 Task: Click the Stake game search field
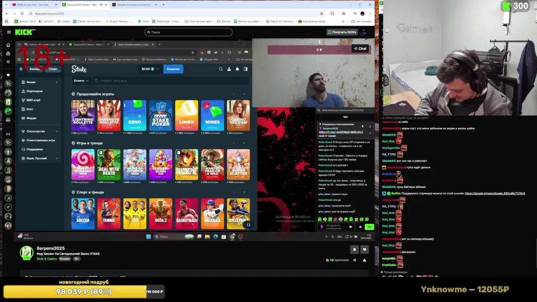[x=170, y=81]
